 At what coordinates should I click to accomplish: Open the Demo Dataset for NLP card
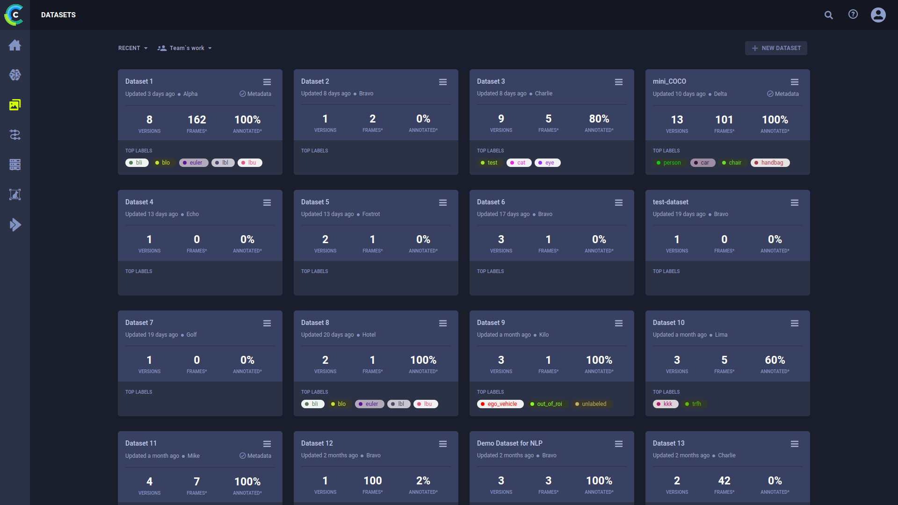tap(509, 443)
